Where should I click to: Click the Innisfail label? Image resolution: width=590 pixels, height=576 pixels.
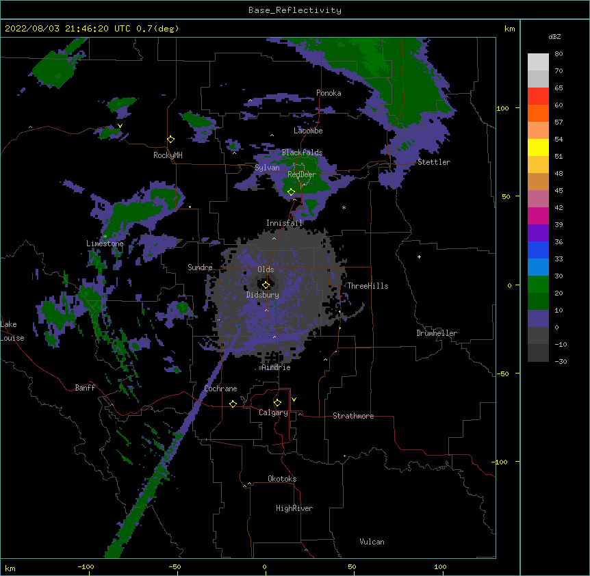[x=285, y=223]
